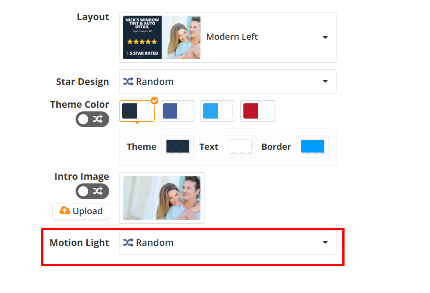This screenshot has height=293, width=430.
Task: Toggle the Theme Color random switch
Action: click(x=92, y=119)
